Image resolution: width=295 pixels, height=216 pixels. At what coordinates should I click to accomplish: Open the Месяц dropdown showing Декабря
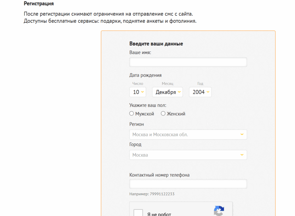tap(167, 92)
